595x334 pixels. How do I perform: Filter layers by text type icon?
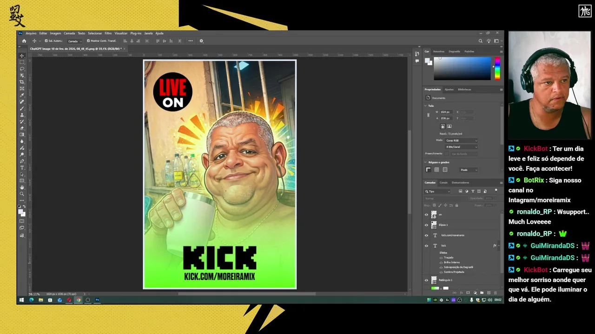473,191
